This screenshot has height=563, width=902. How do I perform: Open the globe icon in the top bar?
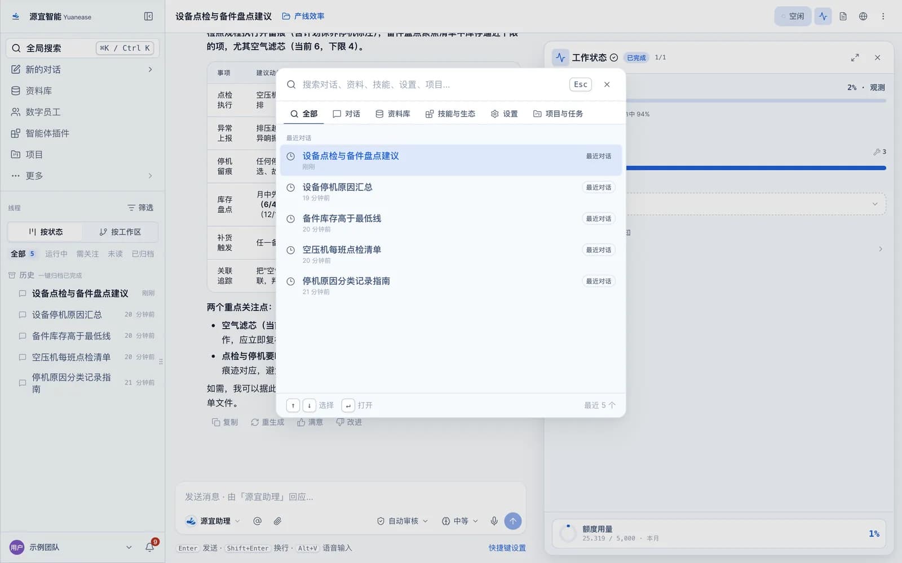tap(863, 16)
